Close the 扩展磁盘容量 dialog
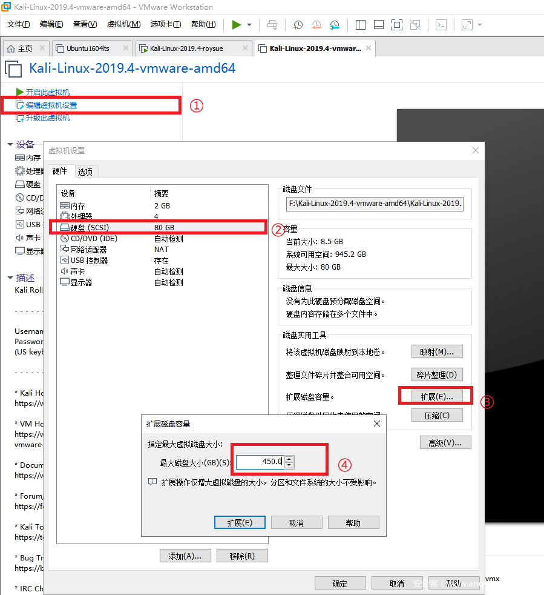The height and width of the screenshot is (595, 544). tap(377, 424)
